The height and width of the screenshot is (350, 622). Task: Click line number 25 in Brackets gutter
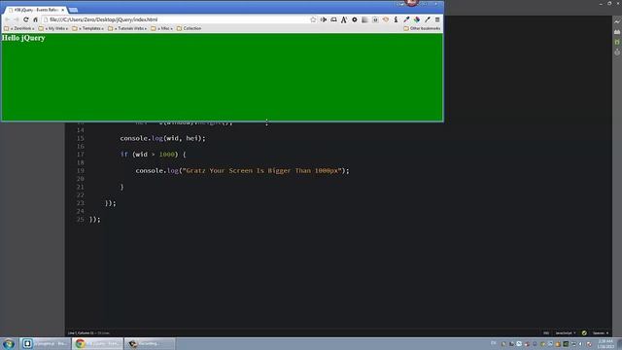coord(80,220)
